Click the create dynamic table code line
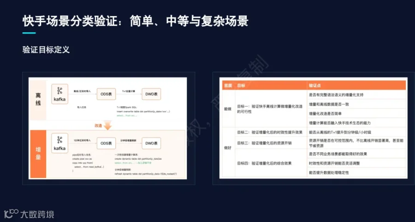The width and height of the screenshot is (415, 222). coord(138,158)
